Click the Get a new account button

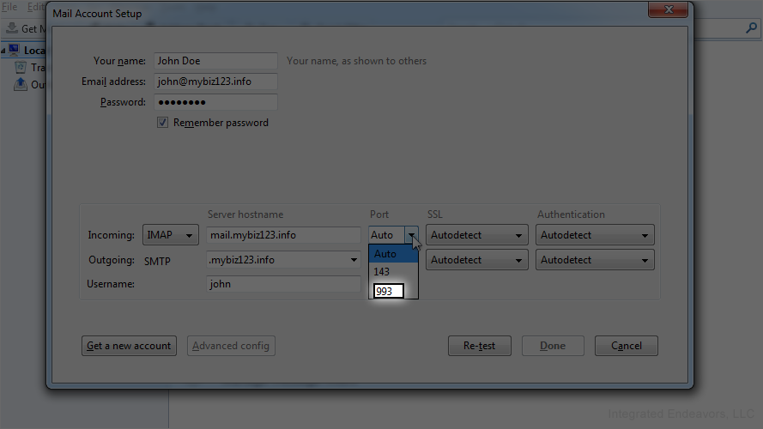[x=129, y=346]
